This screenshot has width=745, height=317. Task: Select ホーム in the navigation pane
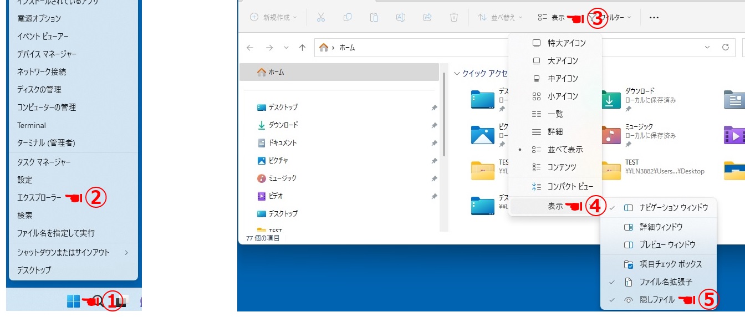pyautogui.click(x=339, y=72)
